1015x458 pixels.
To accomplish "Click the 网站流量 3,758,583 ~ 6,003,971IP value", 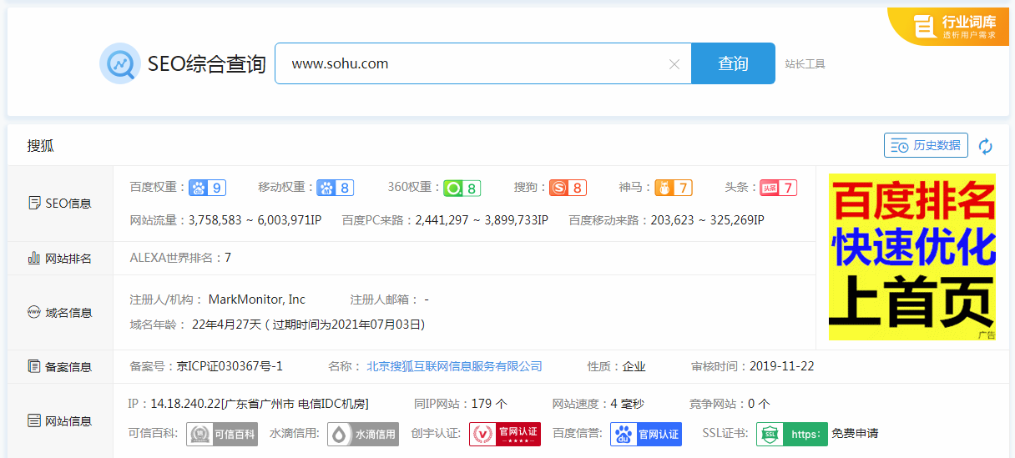I will point(255,220).
